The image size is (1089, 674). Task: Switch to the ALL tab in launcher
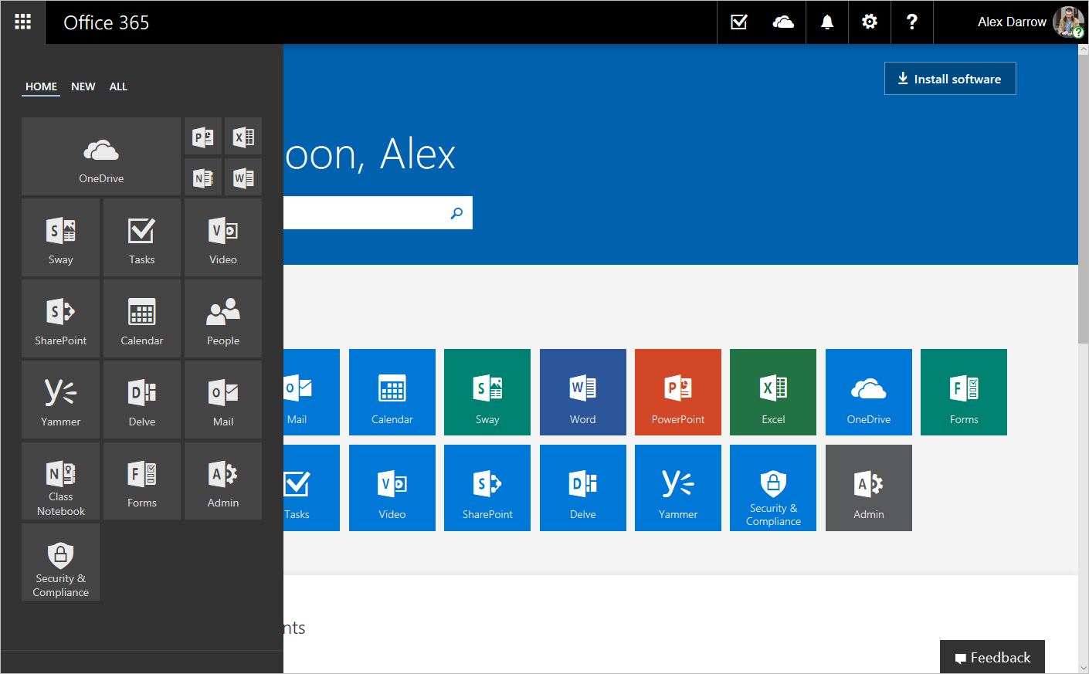[118, 86]
